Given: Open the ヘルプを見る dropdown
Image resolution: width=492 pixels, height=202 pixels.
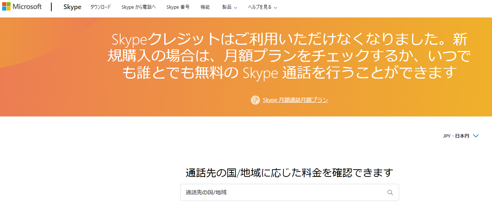Looking at the screenshot, I should pyautogui.click(x=260, y=7).
